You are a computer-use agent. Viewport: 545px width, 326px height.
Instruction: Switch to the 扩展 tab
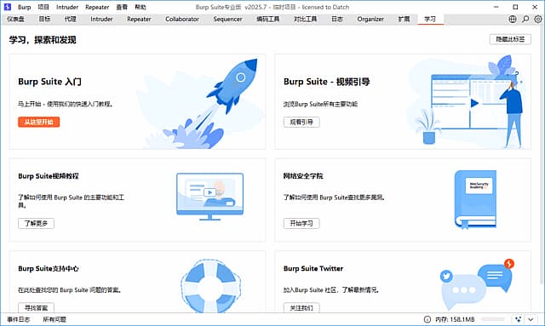(x=404, y=19)
